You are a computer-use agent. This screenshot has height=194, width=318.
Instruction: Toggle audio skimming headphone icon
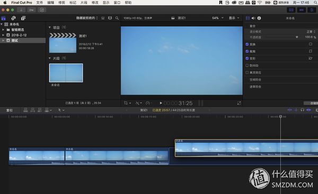tap(303, 110)
